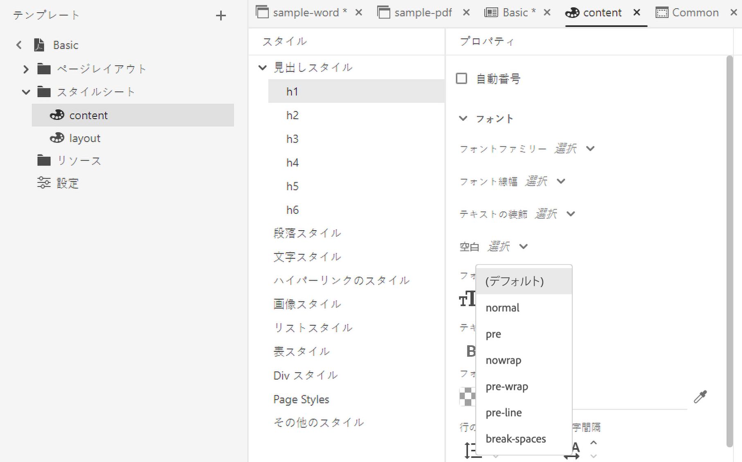Choose normal whitespace option
This screenshot has height=462, width=742.
coord(524,308)
